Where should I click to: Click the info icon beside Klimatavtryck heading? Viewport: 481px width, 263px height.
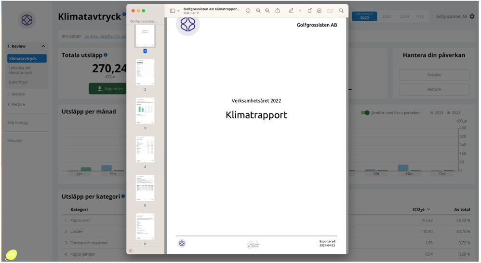click(x=124, y=14)
